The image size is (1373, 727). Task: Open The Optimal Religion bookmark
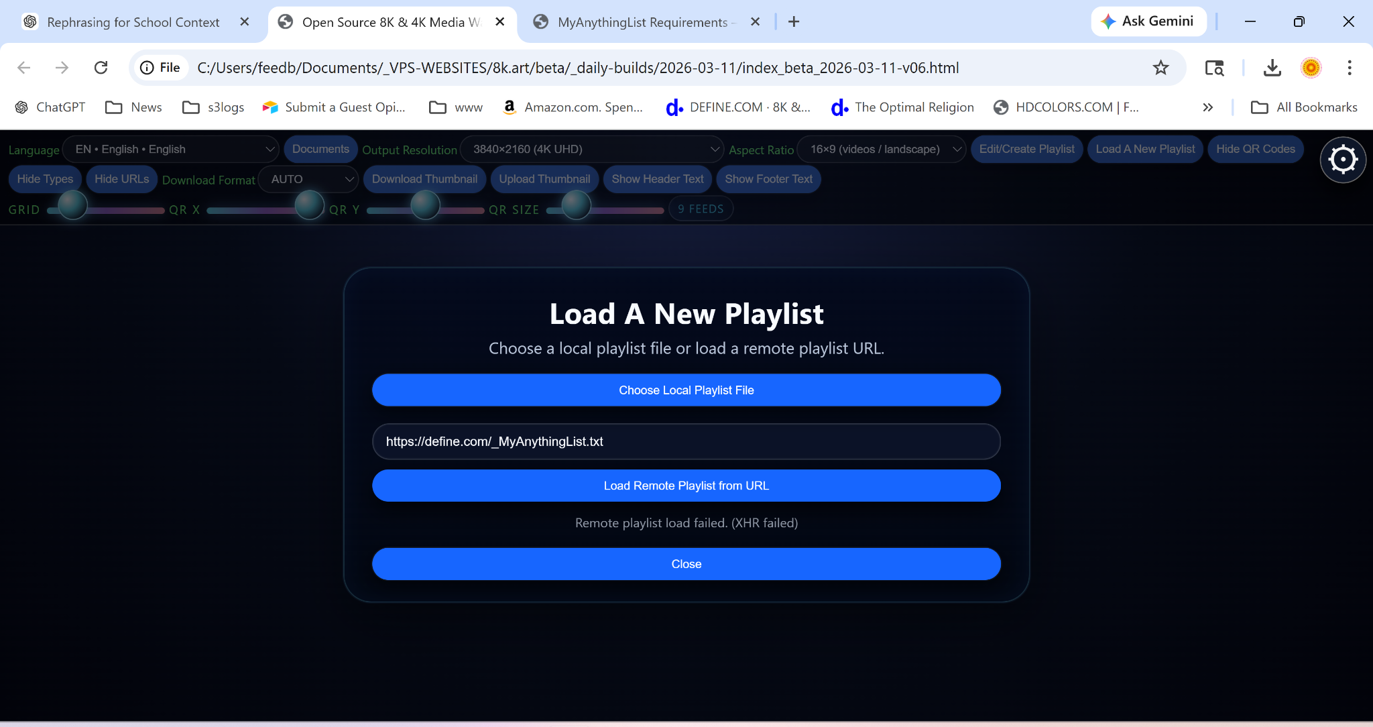(x=902, y=107)
